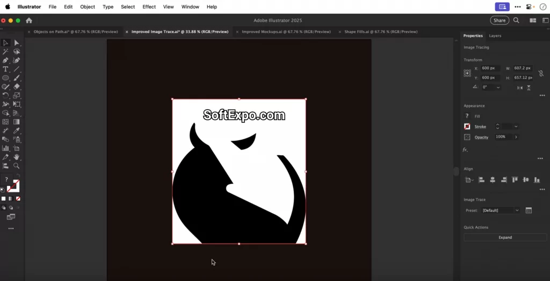
Task: Switch to the Layers panel tab
Action: [495, 36]
